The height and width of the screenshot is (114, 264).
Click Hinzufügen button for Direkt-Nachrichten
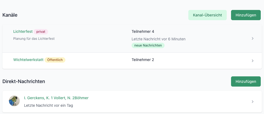(x=246, y=81)
